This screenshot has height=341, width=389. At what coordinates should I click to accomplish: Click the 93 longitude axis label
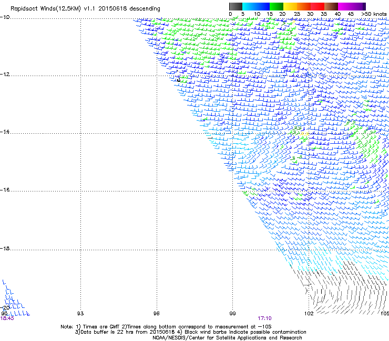[x=80, y=314]
